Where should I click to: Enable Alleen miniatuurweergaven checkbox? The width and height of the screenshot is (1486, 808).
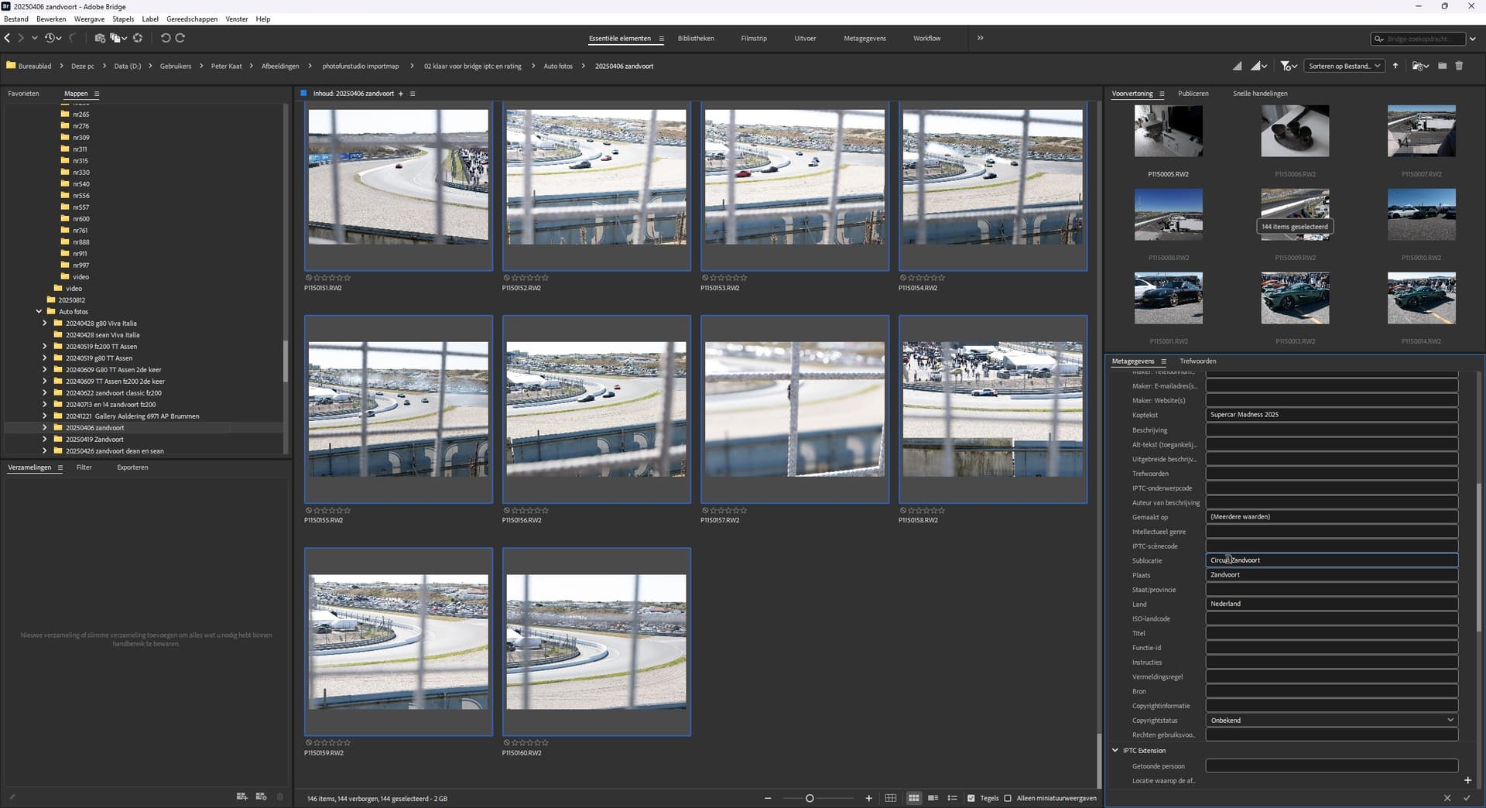[x=1008, y=798]
